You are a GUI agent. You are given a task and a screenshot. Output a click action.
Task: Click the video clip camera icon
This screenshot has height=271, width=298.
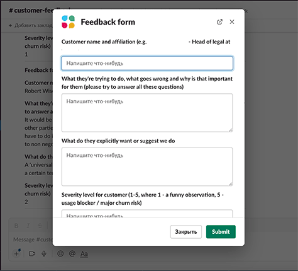tap(32, 254)
